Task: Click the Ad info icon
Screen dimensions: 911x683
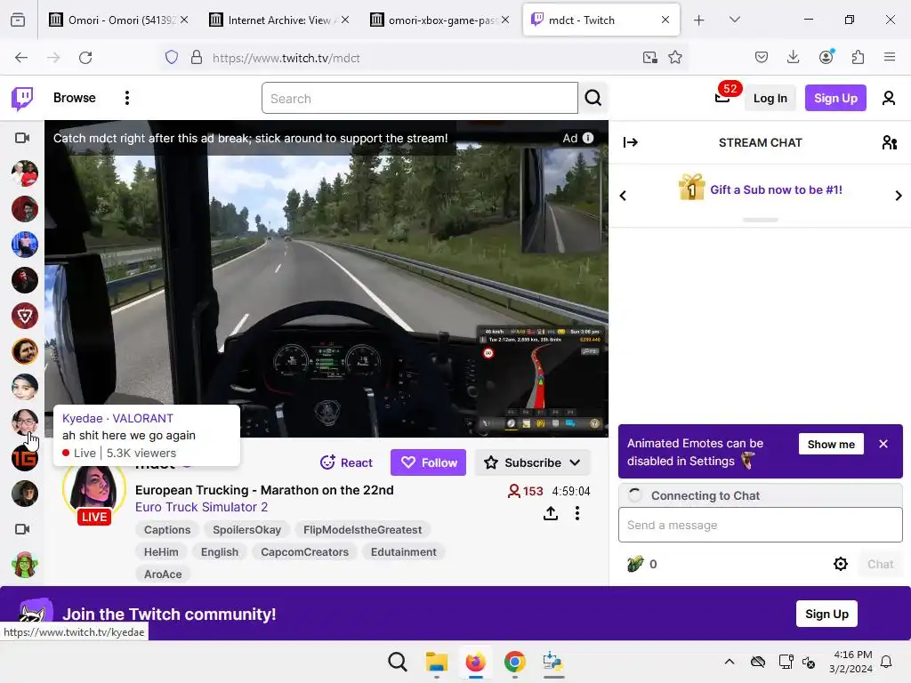Action: pos(588,138)
